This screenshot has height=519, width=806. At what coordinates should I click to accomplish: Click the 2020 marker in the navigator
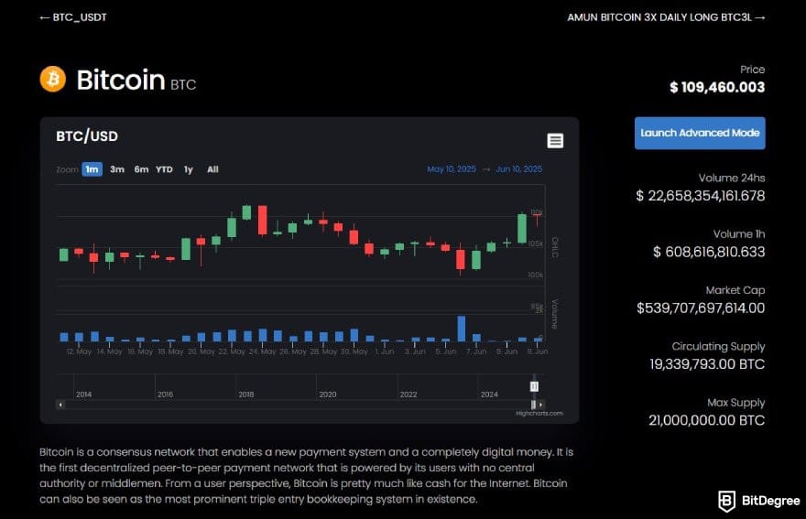[x=328, y=395]
